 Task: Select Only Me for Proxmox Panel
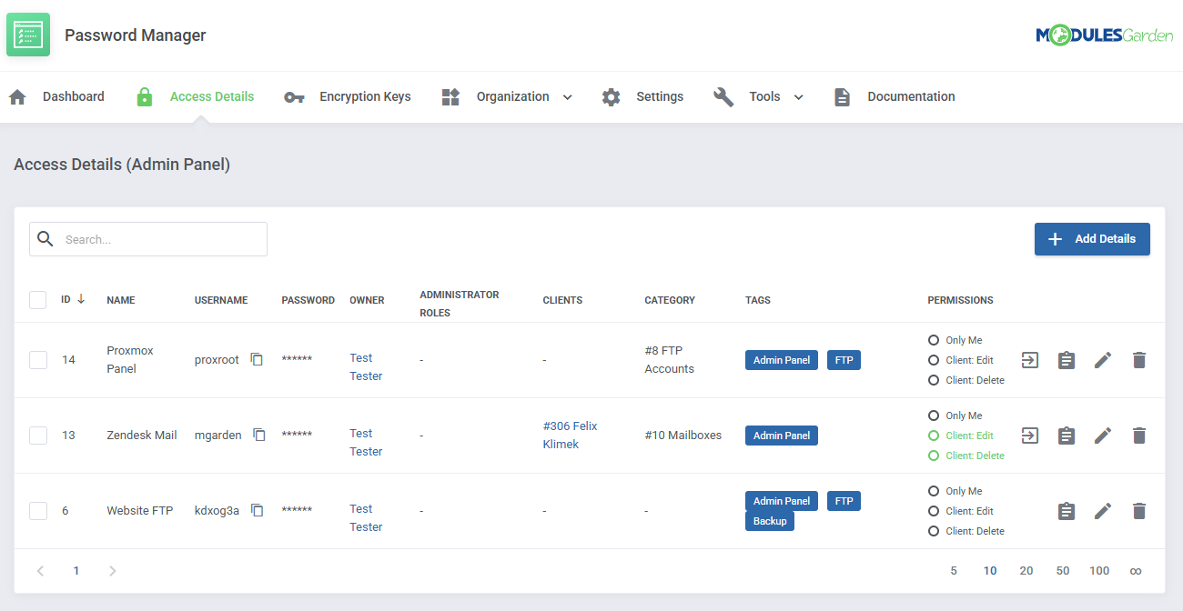(x=934, y=340)
